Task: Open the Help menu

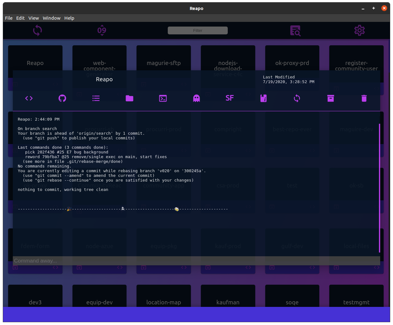Action: tap(69, 18)
